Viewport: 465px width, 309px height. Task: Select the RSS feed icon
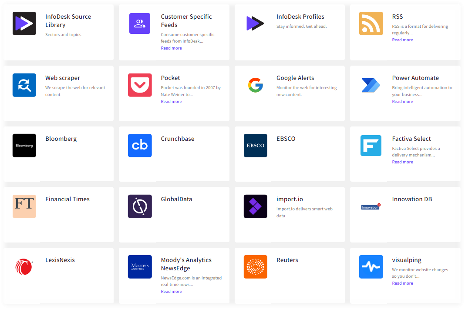point(371,23)
